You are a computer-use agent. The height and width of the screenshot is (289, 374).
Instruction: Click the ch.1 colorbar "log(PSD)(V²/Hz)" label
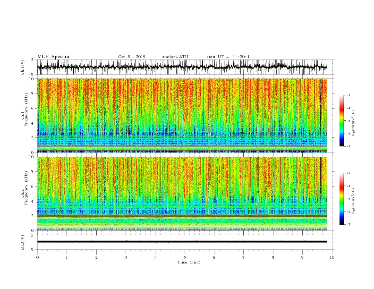pyautogui.click(x=354, y=123)
